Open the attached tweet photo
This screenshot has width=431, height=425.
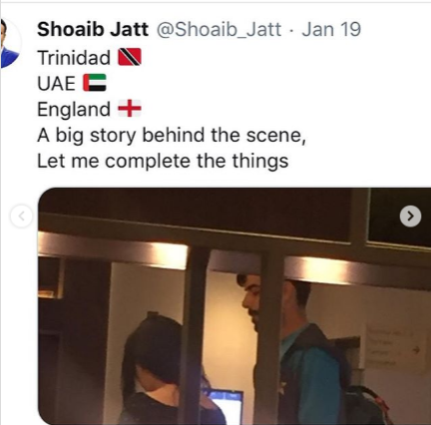point(234,306)
